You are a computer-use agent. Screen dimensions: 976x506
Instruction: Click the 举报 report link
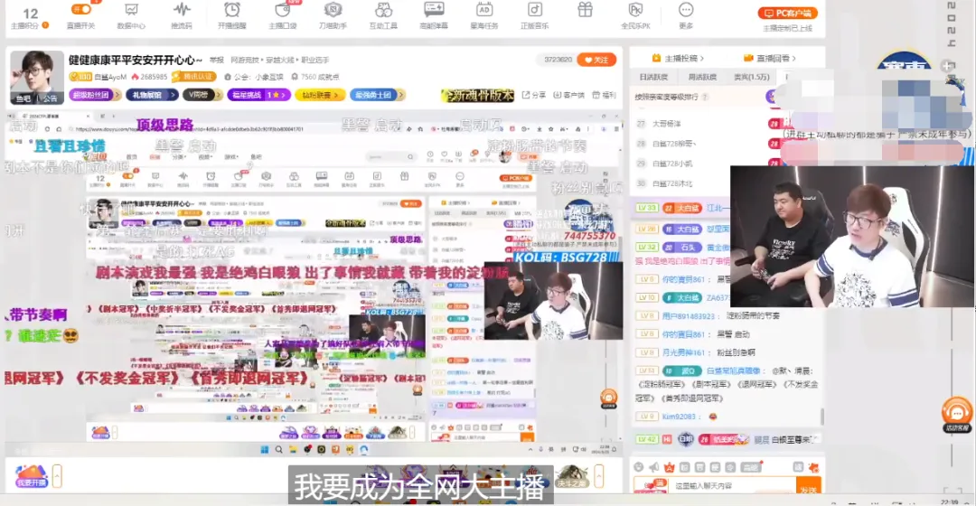(x=217, y=61)
